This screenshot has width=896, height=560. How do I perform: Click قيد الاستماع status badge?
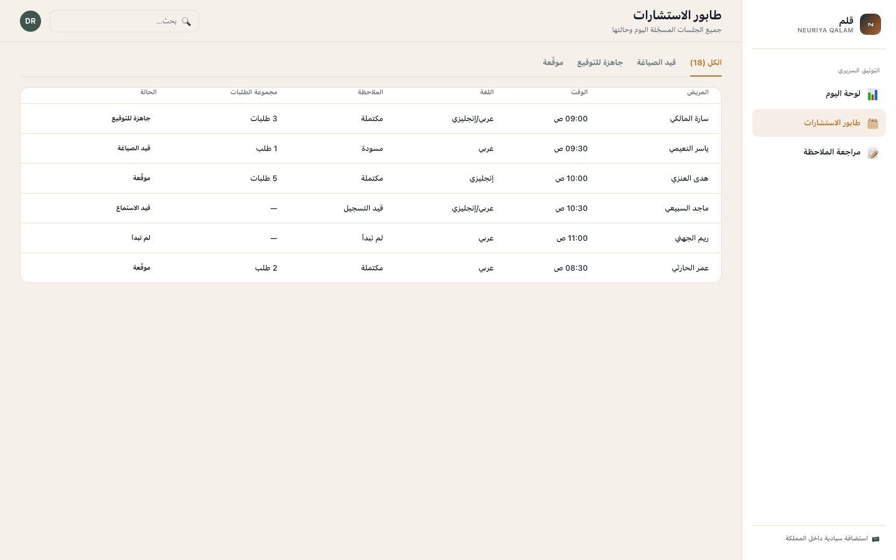click(133, 208)
